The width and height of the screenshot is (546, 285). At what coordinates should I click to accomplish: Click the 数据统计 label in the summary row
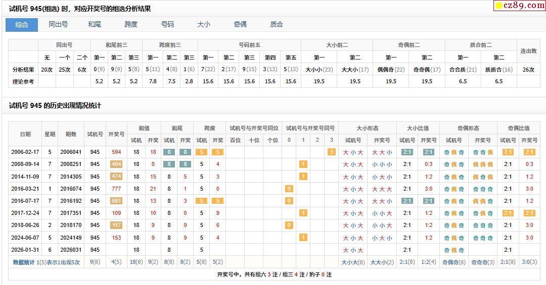[x=24, y=262]
